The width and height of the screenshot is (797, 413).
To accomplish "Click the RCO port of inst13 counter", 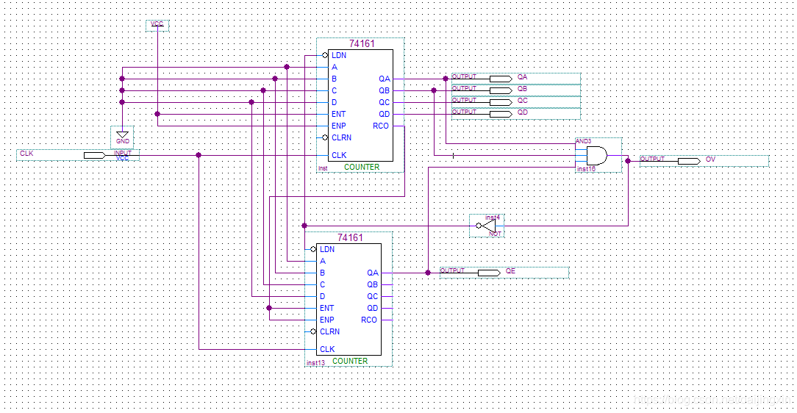I will click(369, 320).
